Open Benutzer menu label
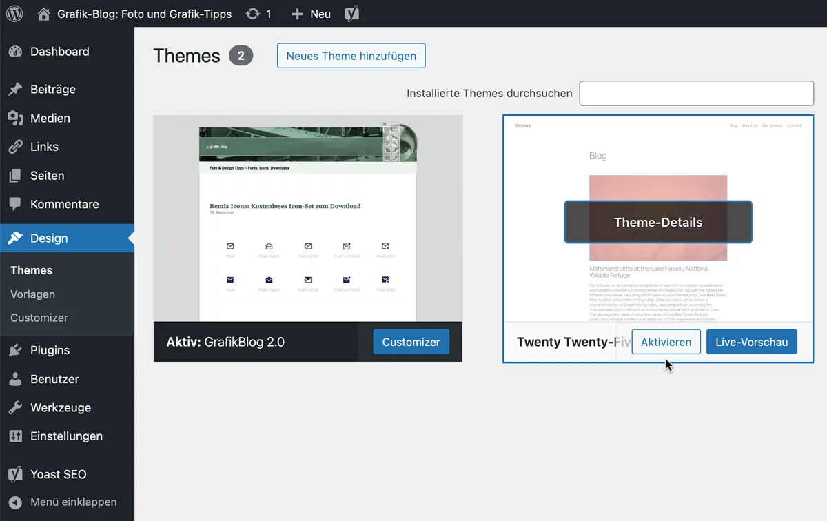This screenshot has height=521, width=827. point(54,379)
